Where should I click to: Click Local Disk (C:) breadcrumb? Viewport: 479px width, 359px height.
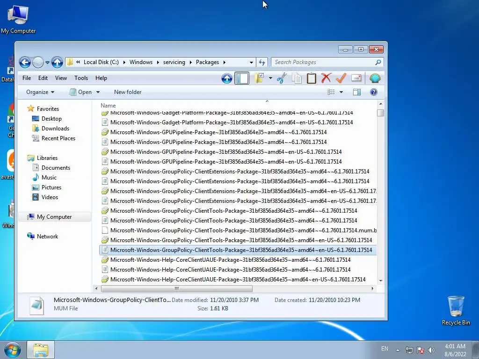pyautogui.click(x=101, y=62)
